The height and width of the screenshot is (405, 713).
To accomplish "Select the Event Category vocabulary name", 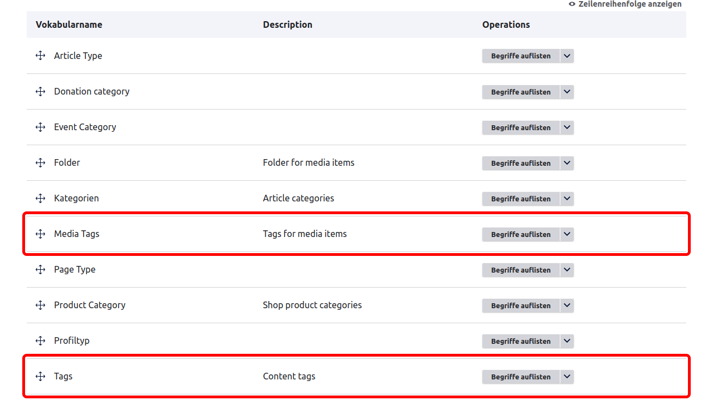I will coord(85,127).
